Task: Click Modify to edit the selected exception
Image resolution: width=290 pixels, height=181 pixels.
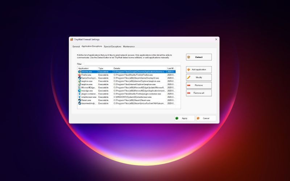Action: pyautogui.click(x=199, y=77)
